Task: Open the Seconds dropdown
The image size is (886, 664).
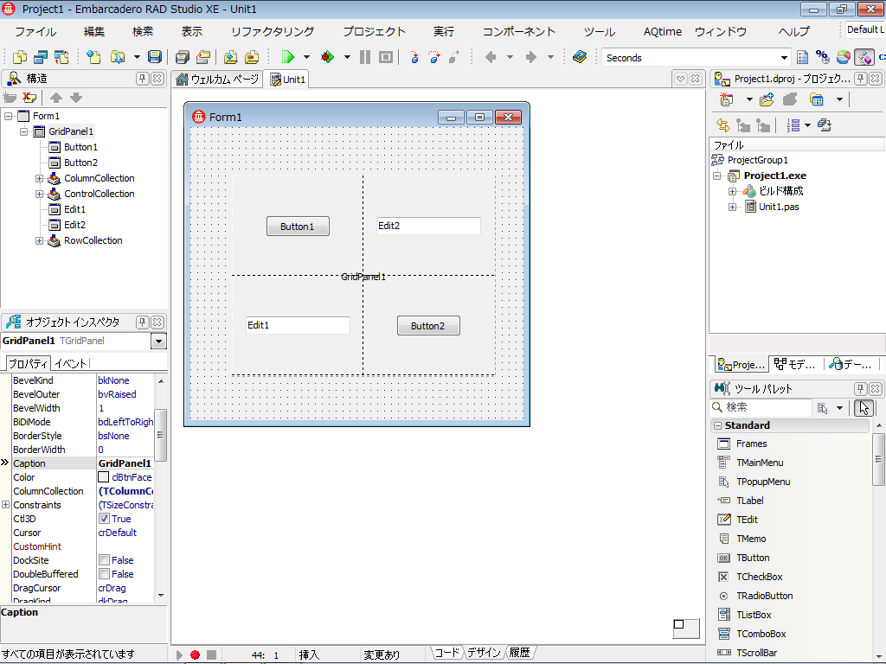Action: (x=784, y=58)
